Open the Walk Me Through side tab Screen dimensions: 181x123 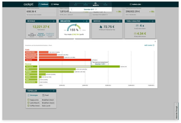[177, 111]
